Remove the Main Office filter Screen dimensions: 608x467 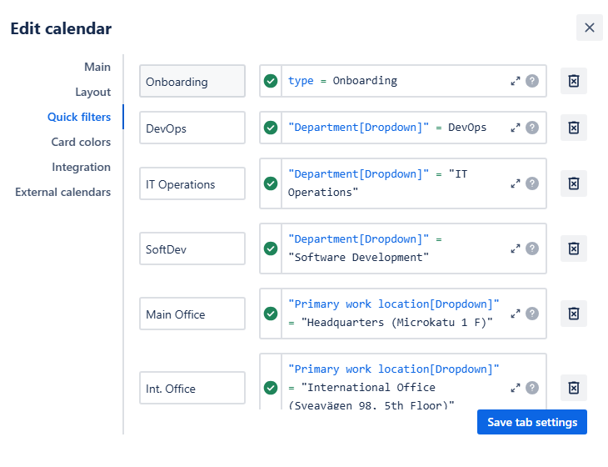click(x=573, y=314)
